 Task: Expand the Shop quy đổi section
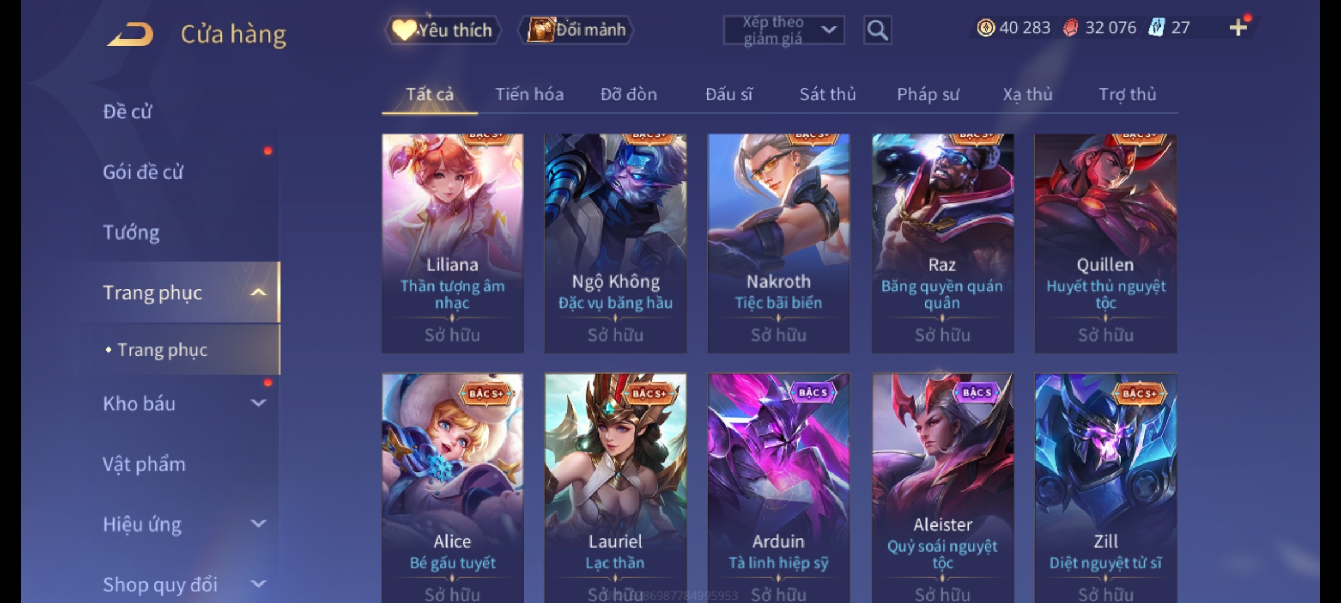click(x=258, y=584)
